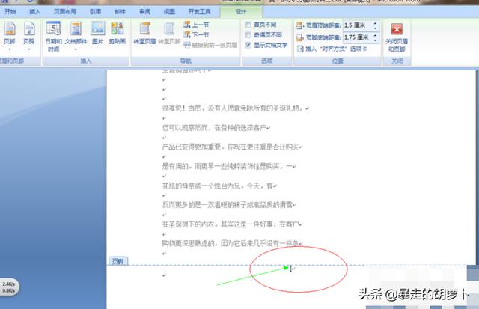Switch to the 开始 ribbon tab

click(10, 12)
